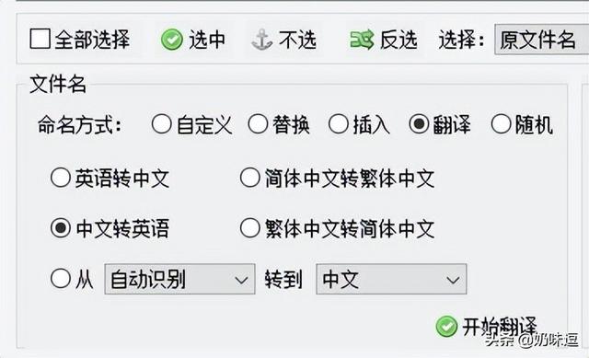Choose 简体中文转繁体中文 option
The height and width of the screenshot is (358, 589).
pyautogui.click(x=250, y=178)
